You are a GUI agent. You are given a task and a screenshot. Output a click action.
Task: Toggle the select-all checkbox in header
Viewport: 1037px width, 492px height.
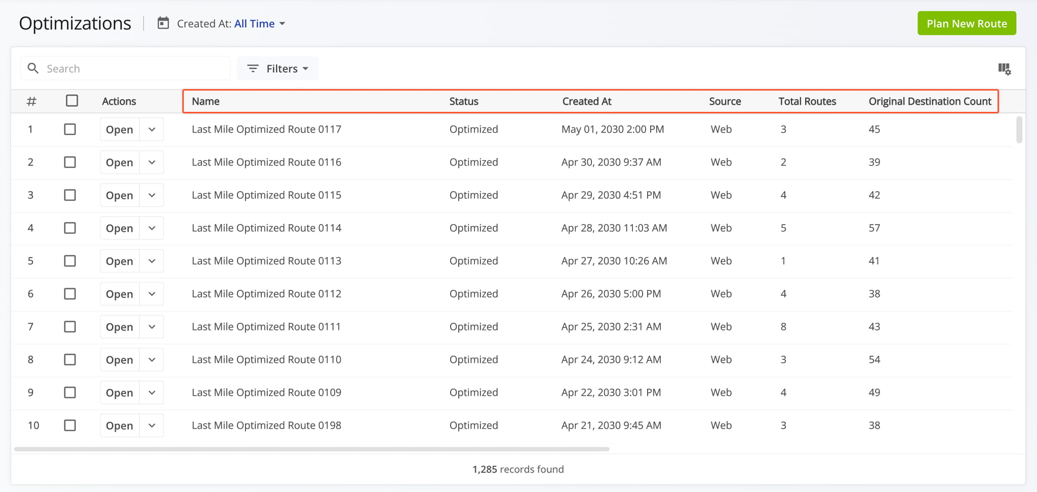click(x=72, y=101)
